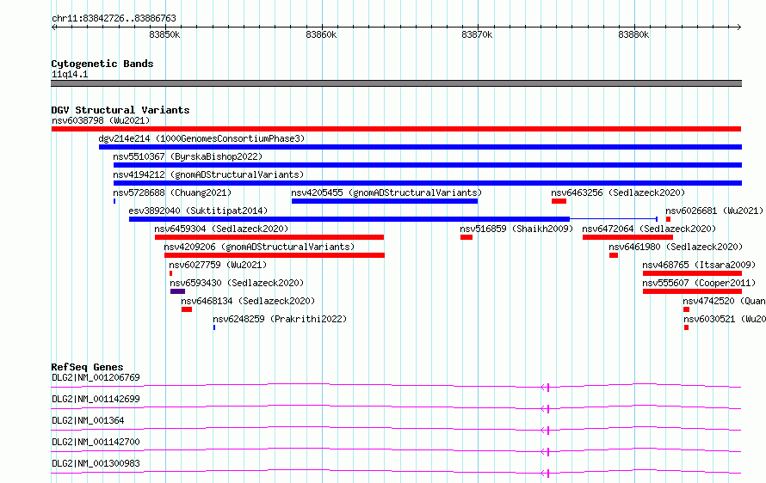Click red nsv6472064 variant bar
This screenshot has height=483, width=766.
[x=627, y=237]
